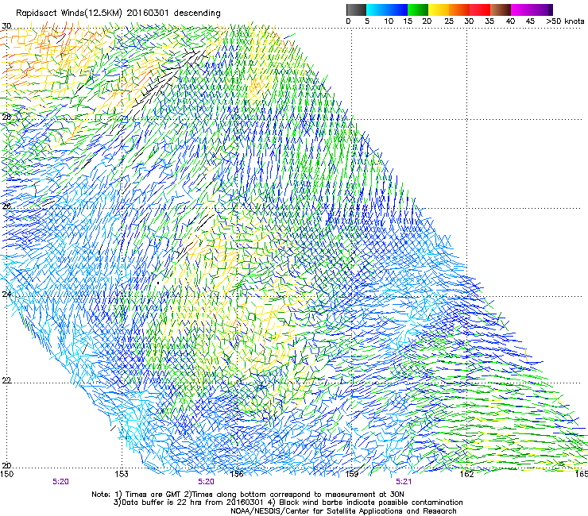The image size is (588, 516).
Task: Click the '0' legend tick label
Action: 348,21
